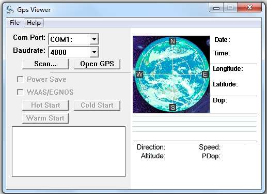Minimize the Gps Viewer window

[x=216, y=8]
